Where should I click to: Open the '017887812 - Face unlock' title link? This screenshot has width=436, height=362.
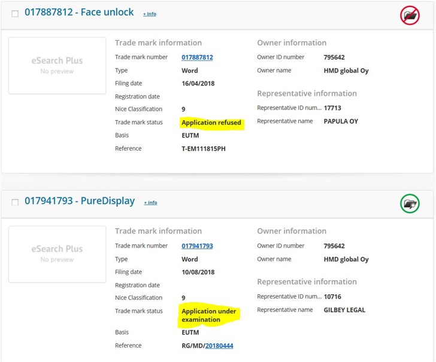(80, 13)
